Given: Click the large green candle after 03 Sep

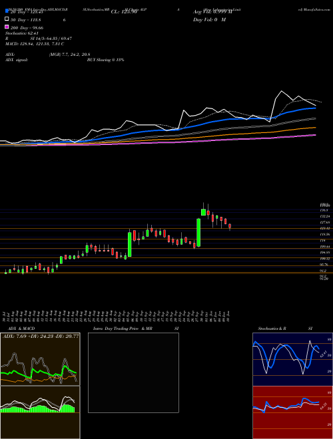Looking at the screenshot, I should [130, 244].
